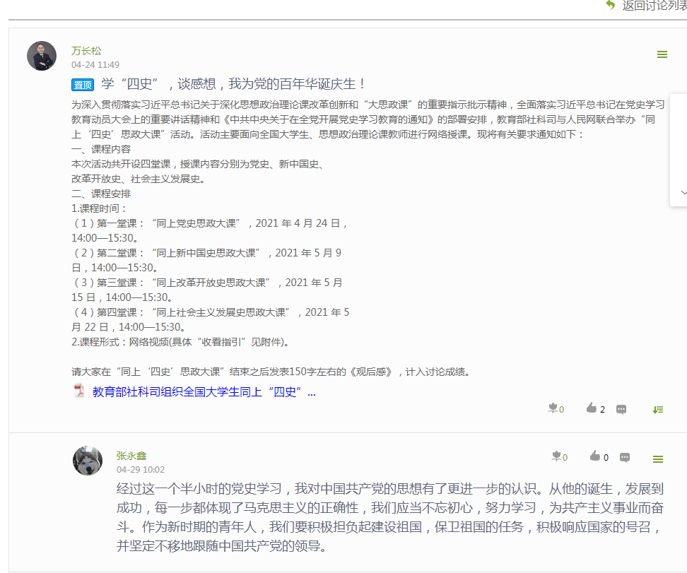Screen dimensions: 687x573
Task: Click 万长松's profile avatar
Action: (42, 56)
